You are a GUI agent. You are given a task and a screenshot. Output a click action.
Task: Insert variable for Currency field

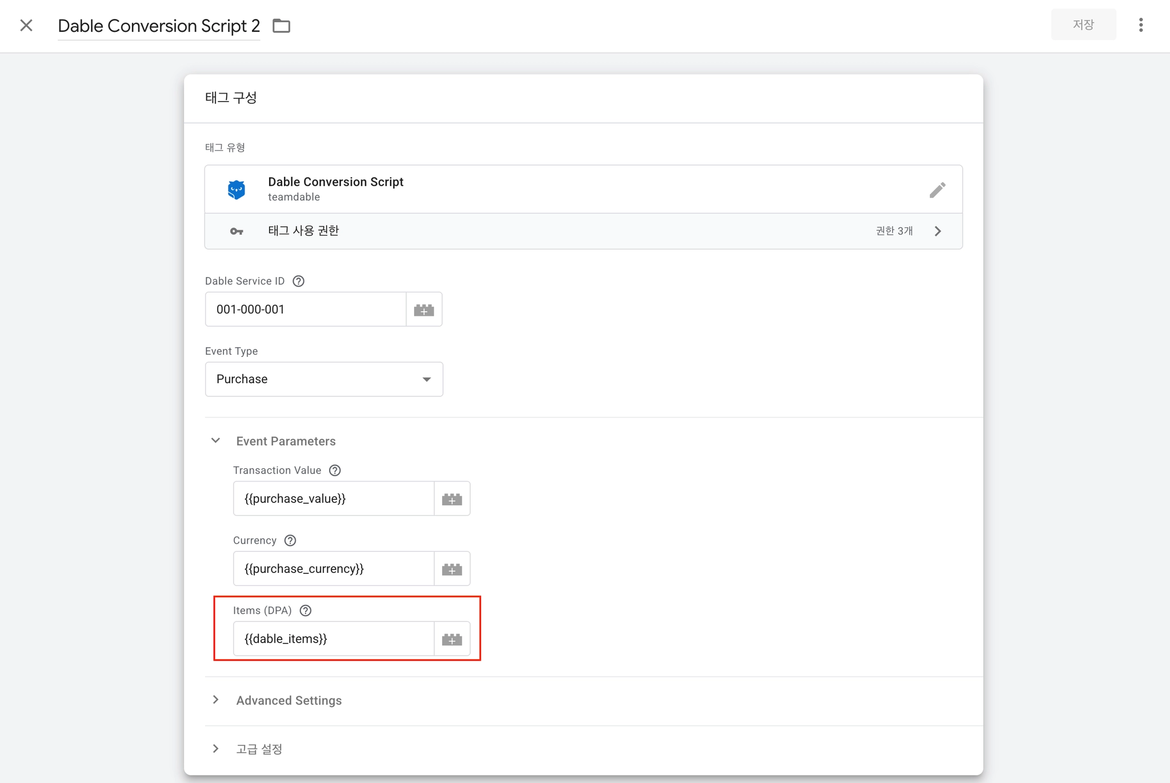pos(452,569)
